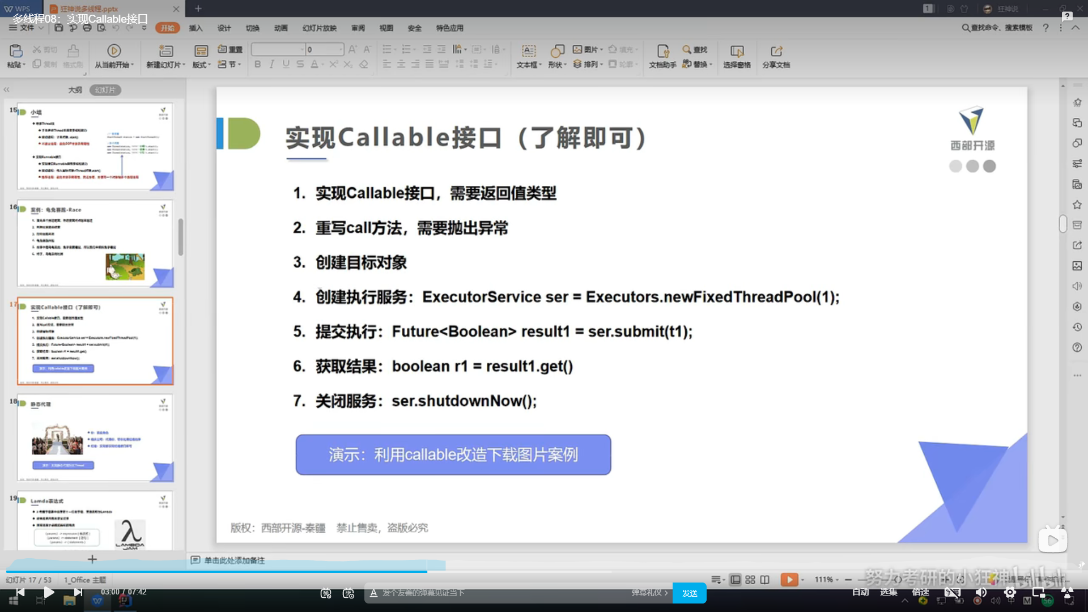Toggle italic formatting

(271, 64)
